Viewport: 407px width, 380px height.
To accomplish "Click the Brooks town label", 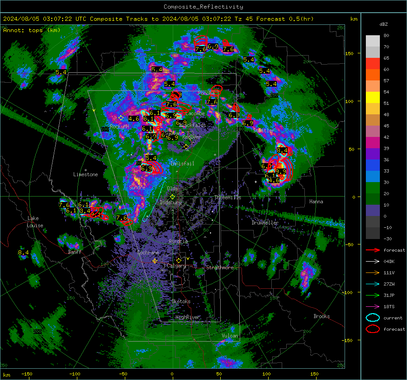I will coord(322,316).
